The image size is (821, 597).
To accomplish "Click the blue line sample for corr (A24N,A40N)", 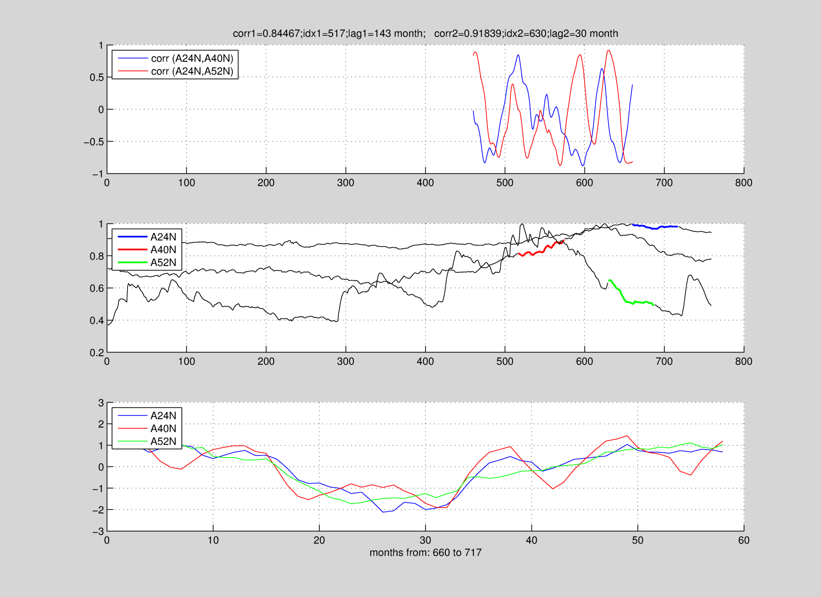I will (x=133, y=59).
